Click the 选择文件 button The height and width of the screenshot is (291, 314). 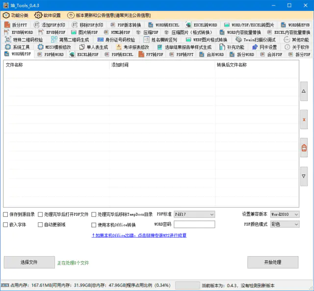[29, 263]
